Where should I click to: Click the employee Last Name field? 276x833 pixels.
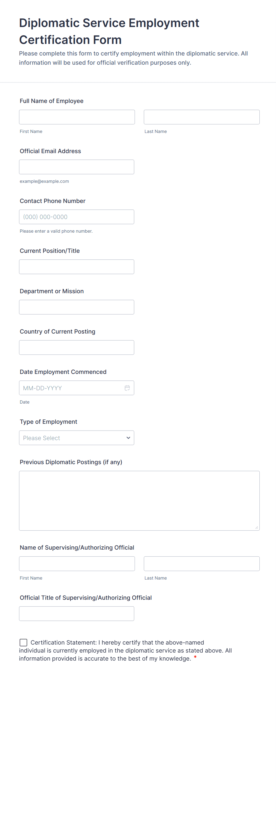tap(201, 117)
